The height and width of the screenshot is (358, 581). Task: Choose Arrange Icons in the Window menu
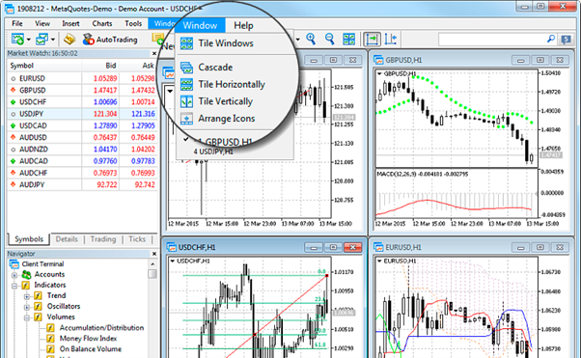click(x=226, y=119)
